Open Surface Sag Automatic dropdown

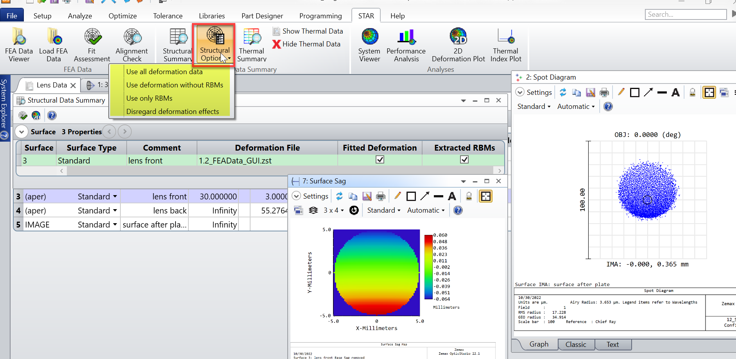click(426, 210)
